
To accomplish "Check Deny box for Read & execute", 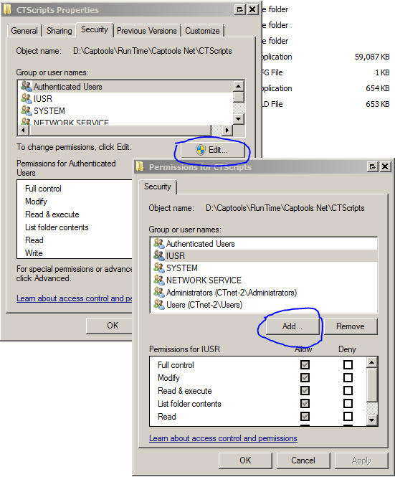I will coord(348,391).
